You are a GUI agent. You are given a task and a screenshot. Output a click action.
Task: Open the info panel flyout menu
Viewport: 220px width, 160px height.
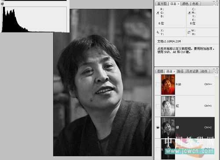click(x=216, y=4)
